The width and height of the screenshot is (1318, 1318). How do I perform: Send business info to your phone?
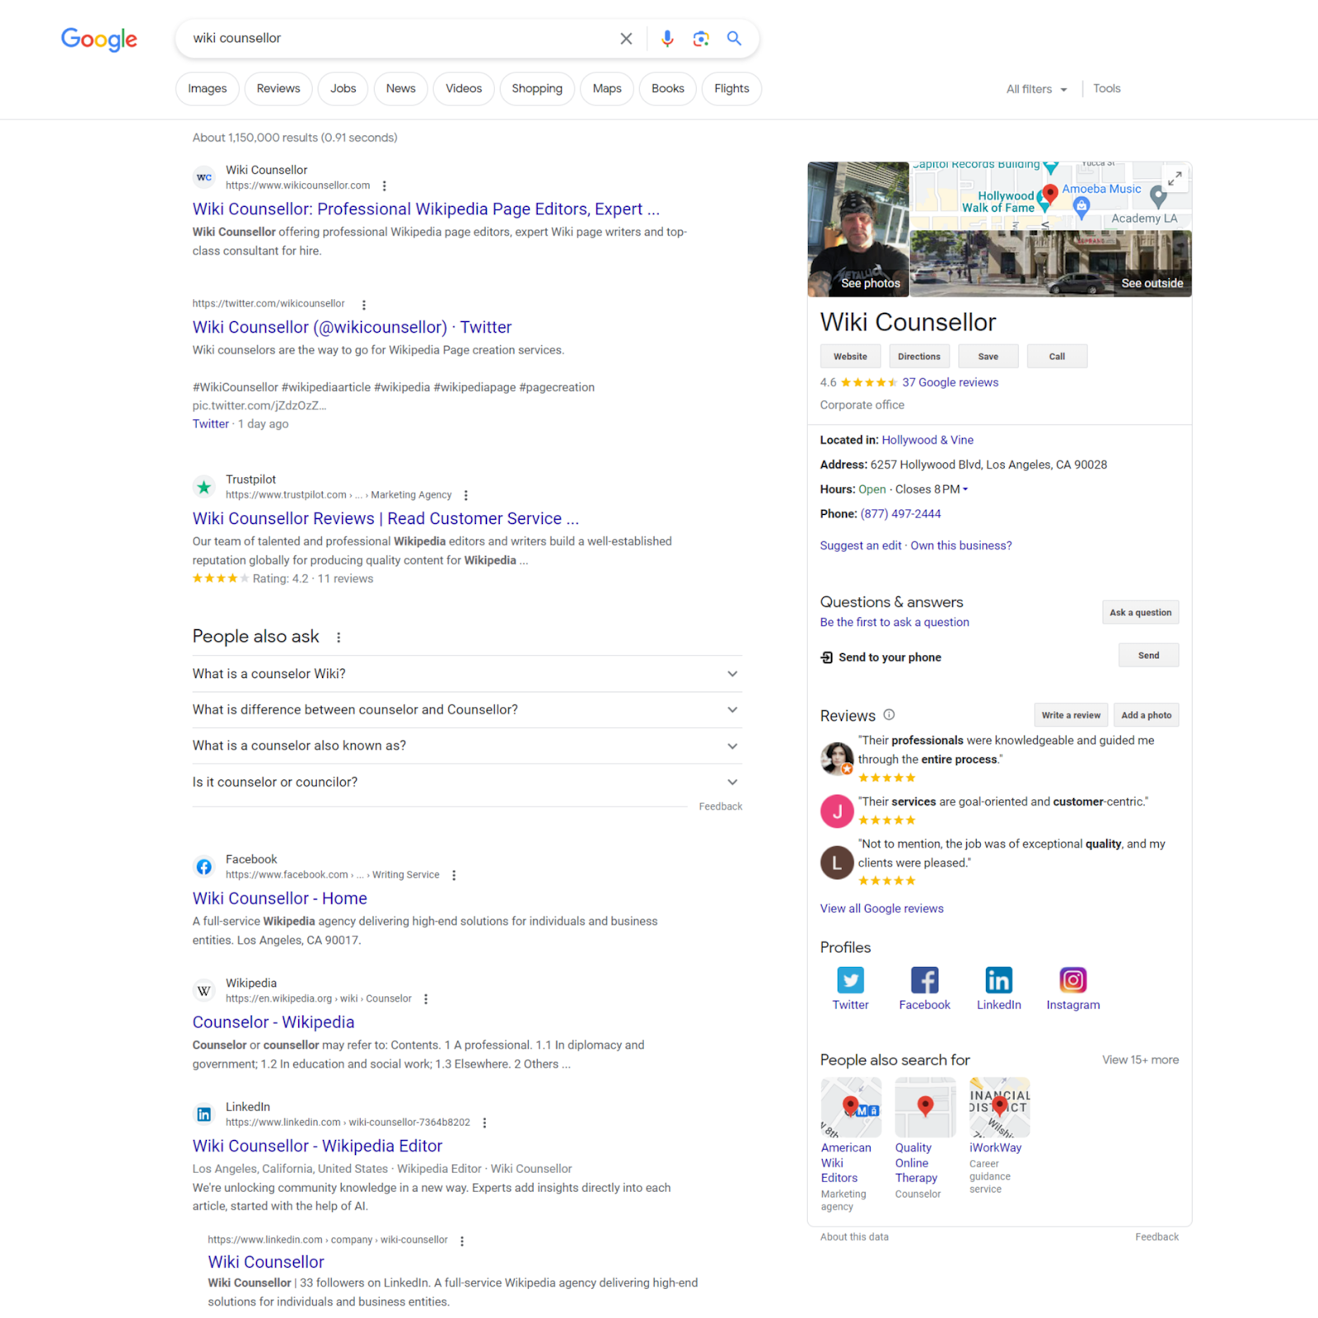[x=1149, y=656]
